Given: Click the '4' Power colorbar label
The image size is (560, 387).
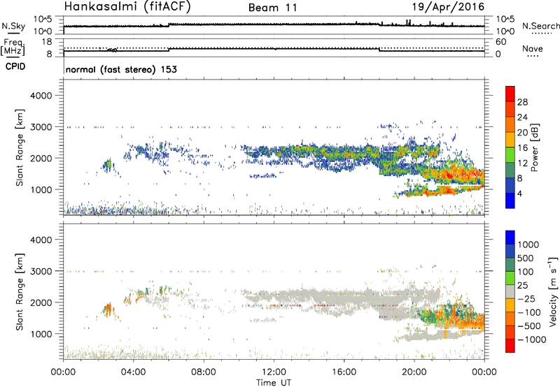Looking at the screenshot, I should (519, 193).
